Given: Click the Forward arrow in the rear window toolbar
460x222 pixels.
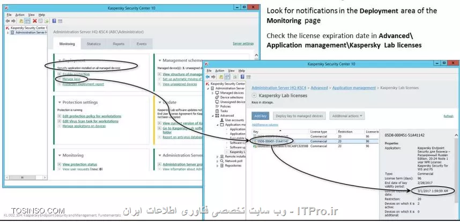Looking at the screenshot, I should [x=13, y=21].
